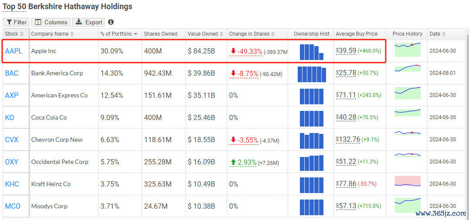Click Bank America's -8.75% change value

coord(248,73)
